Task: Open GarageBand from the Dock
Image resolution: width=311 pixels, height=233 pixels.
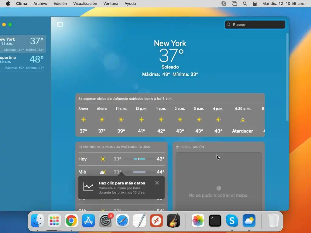Action: click(173, 221)
